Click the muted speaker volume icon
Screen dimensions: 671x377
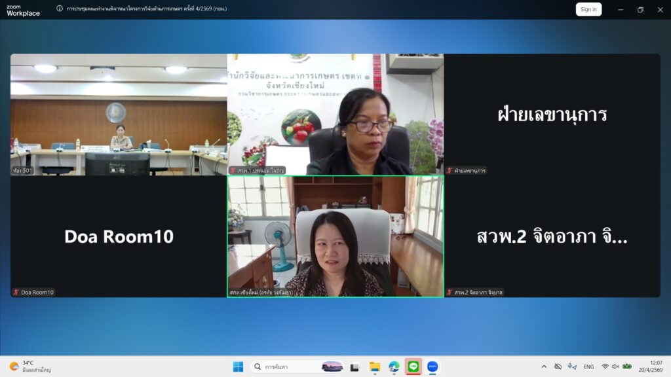615,367
